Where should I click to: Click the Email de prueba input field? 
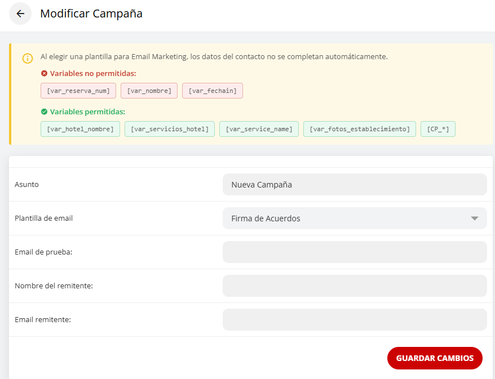[354, 252]
